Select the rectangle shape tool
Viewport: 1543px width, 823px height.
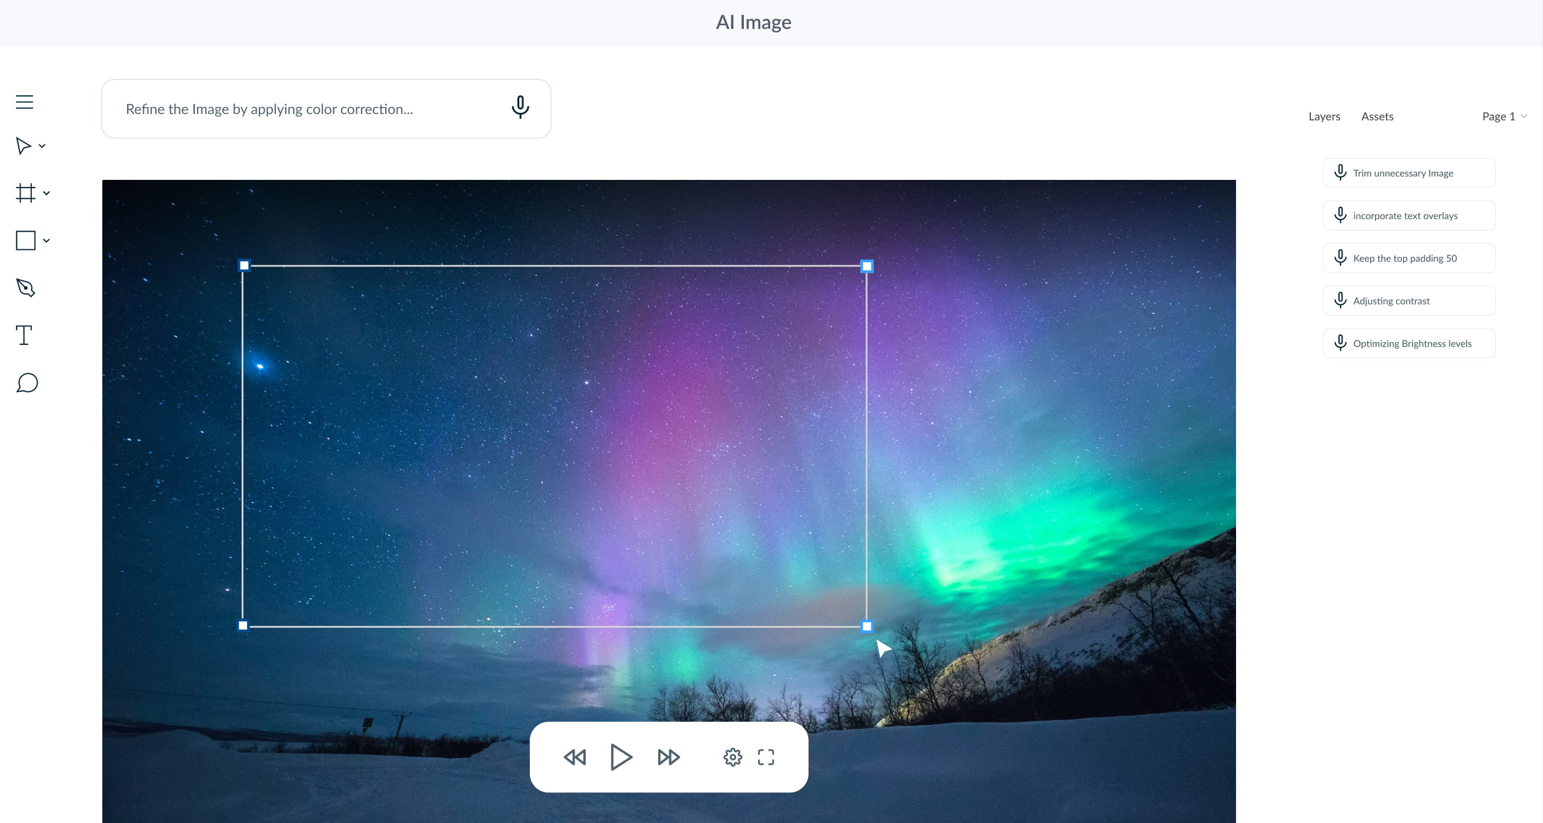point(25,240)
